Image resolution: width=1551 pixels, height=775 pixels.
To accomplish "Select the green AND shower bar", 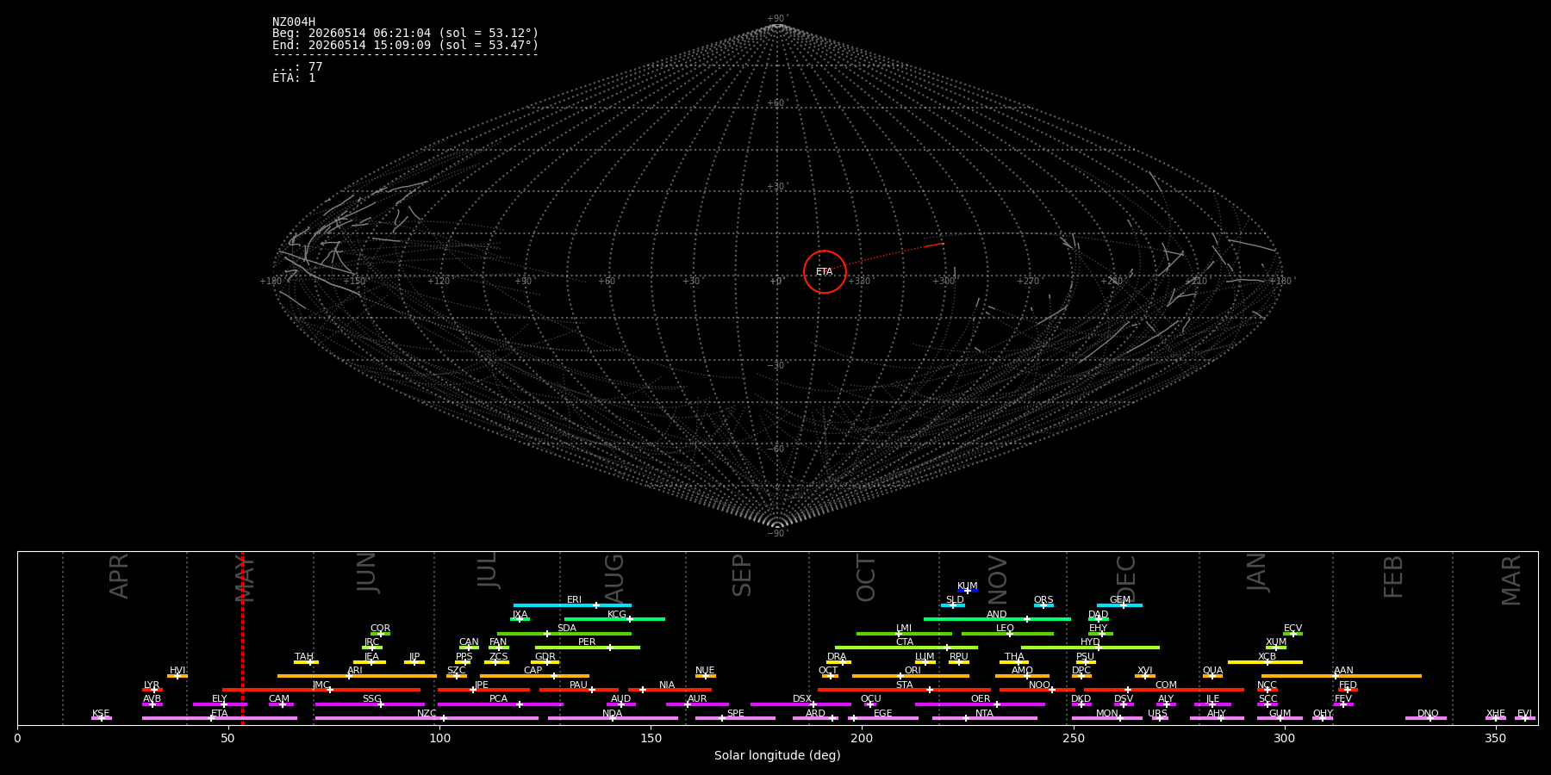I will click(x=997, y=619).
